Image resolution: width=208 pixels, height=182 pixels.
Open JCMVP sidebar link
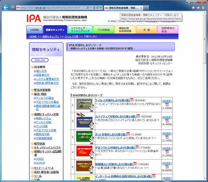pos(41,163)
